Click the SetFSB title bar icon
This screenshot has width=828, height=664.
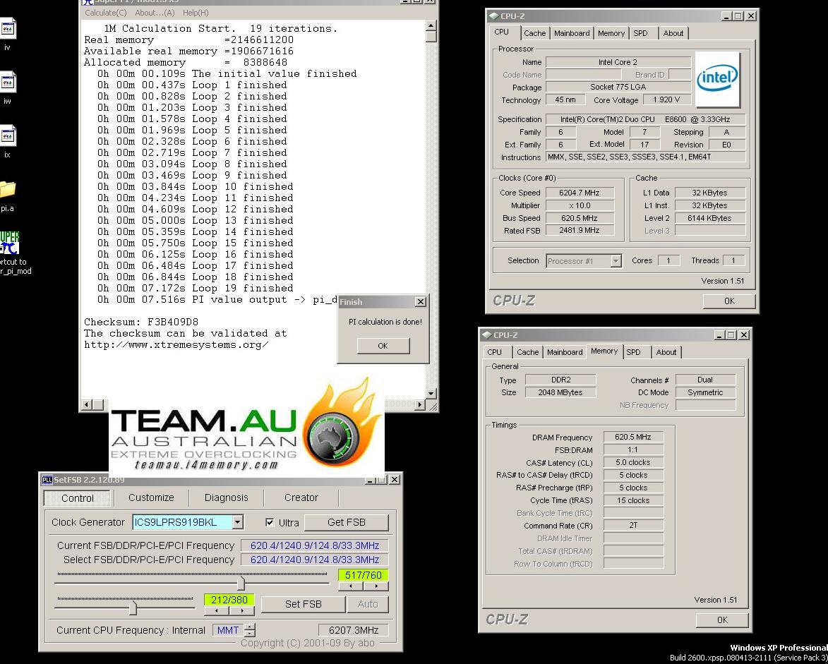tap(47, 479)
